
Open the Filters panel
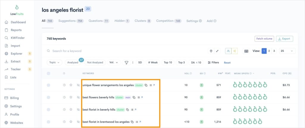coord(213,63)
